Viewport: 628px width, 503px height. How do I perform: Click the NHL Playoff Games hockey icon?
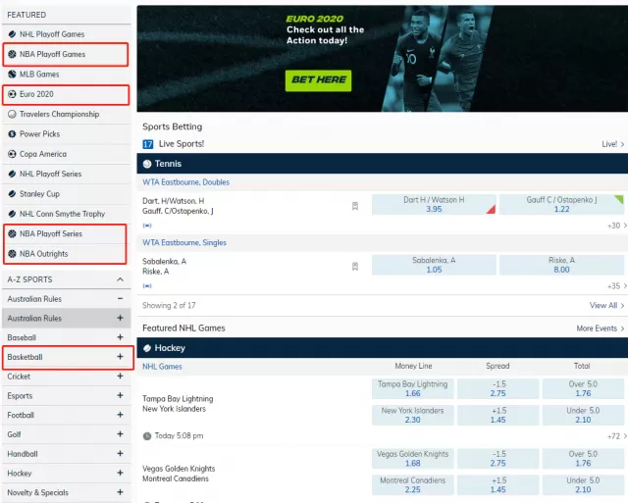click(12, 34)
